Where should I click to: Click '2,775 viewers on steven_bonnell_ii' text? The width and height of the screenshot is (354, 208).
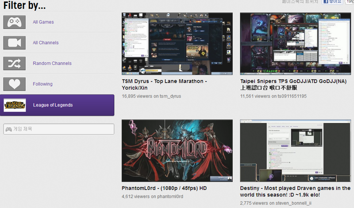coord(276,203)
